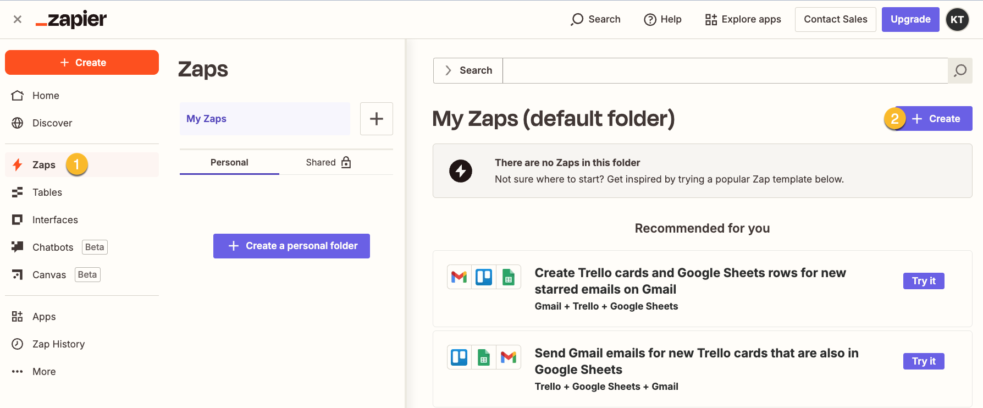Click the Home house icon
The image size is (983, 408).
pyautogui.click(x=18, y=96)
